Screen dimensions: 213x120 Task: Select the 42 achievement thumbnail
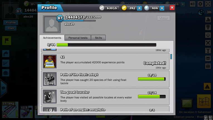click(50, 62)
